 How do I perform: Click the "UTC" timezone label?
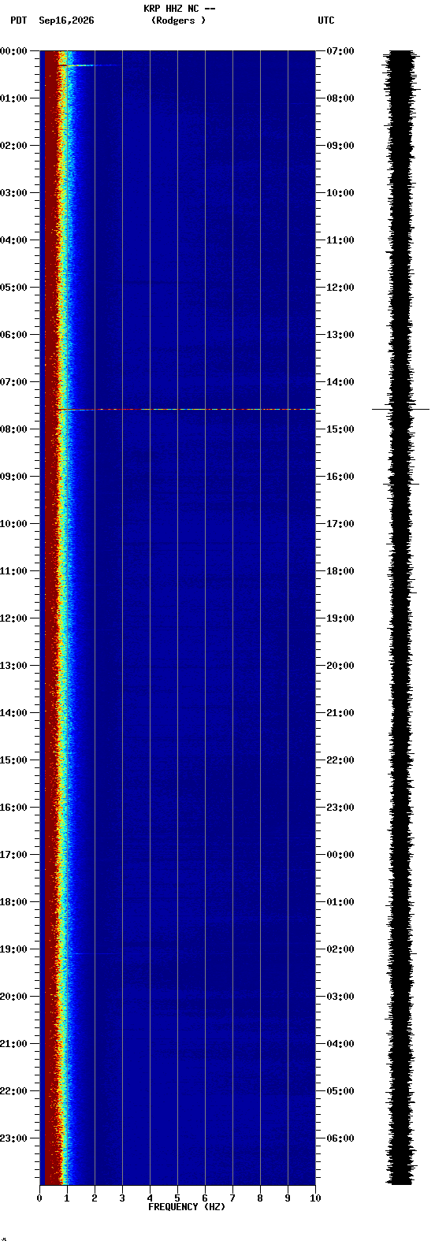coord(326,20)
